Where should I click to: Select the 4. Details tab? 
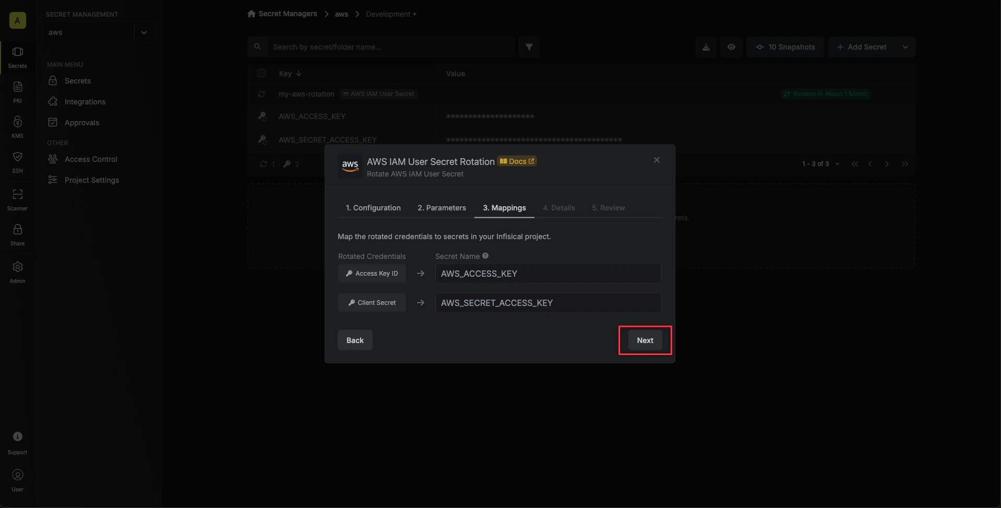pyautogui.click(x=558, y=208)
